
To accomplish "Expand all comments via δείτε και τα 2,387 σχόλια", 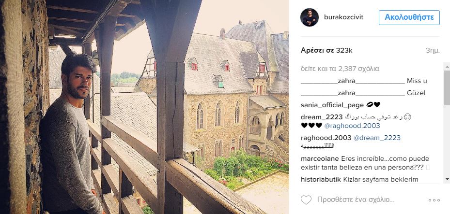I will (x=340, y=69).
